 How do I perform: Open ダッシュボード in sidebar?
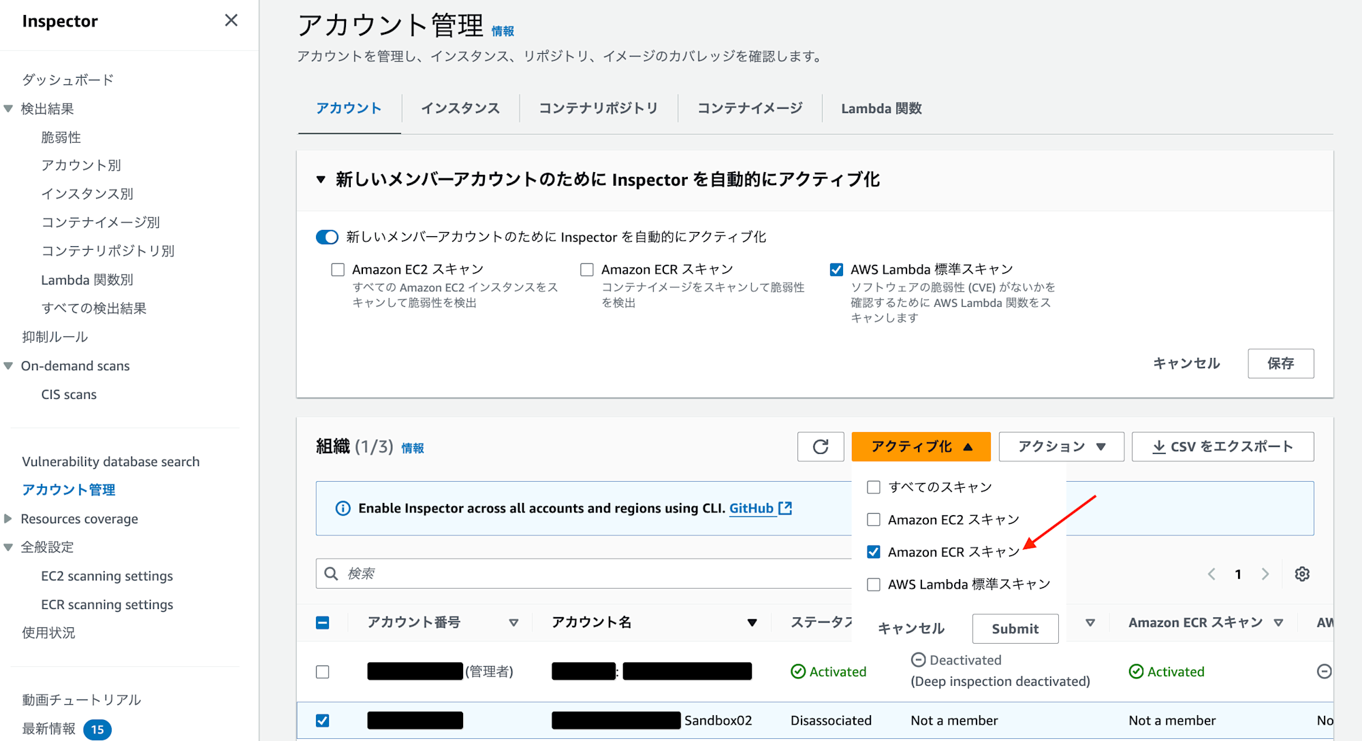pos(67,80)
